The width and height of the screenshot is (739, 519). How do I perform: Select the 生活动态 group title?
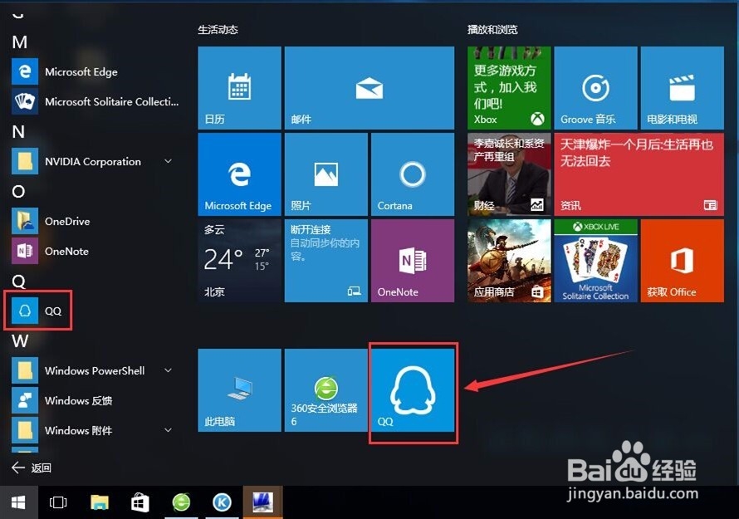[x=218, y=30]
